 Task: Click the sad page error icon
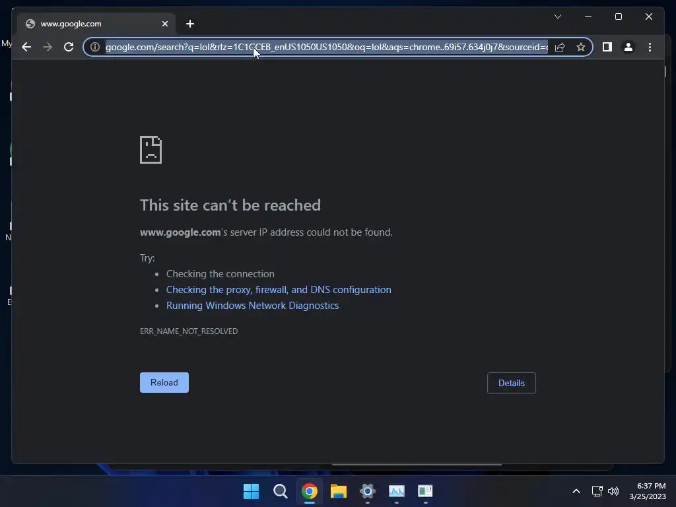151,150
